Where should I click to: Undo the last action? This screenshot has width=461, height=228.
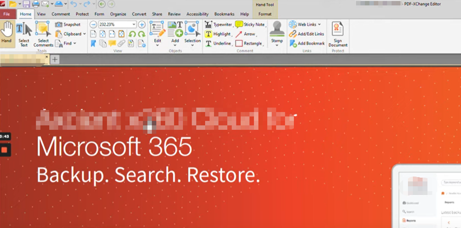74,4
